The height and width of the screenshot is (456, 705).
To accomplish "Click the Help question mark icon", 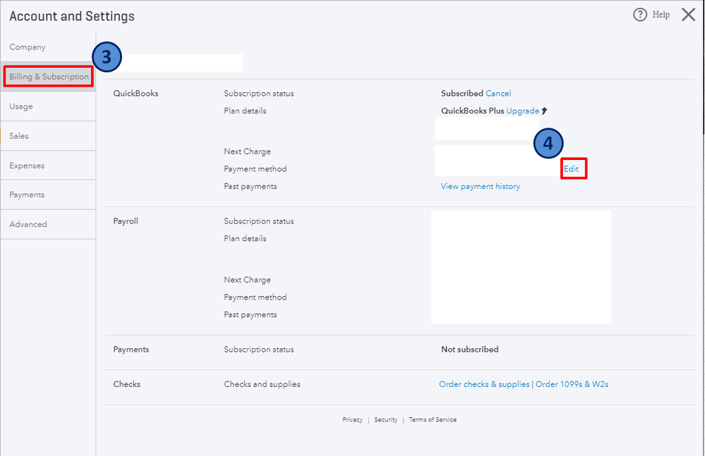I will tap(640, 15).
